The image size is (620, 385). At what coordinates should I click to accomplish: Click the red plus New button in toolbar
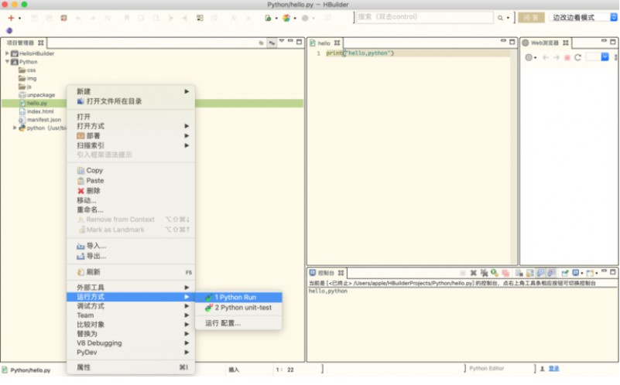(x=10, y=18)
